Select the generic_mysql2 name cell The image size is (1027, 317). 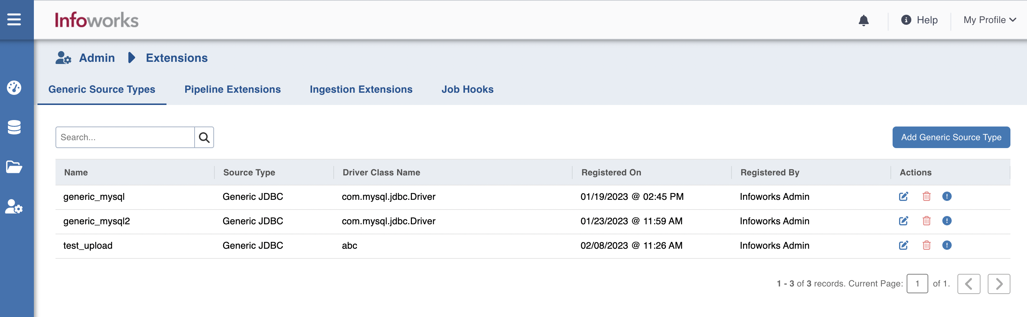point(97,221)
